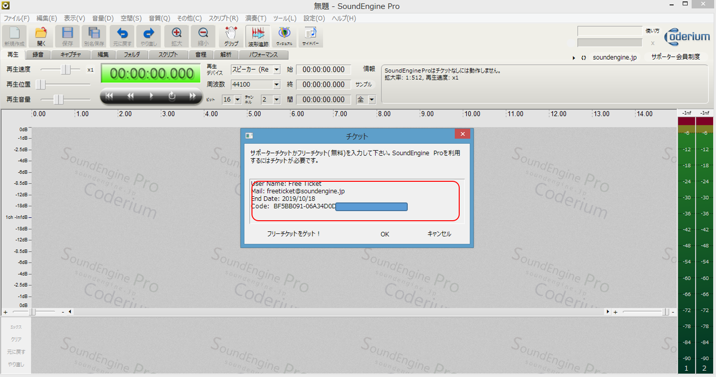Open the 周波数 44100 dropdown
Image resolution: width=716 pixels, height=377 pixels.
point(276,85)
